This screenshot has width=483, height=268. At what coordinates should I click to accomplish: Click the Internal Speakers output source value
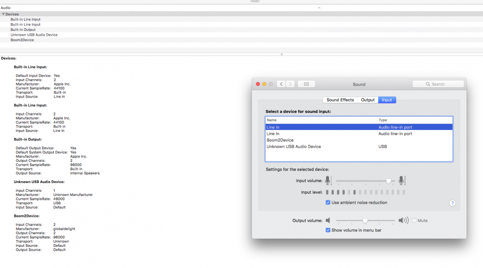coord(85,173)
